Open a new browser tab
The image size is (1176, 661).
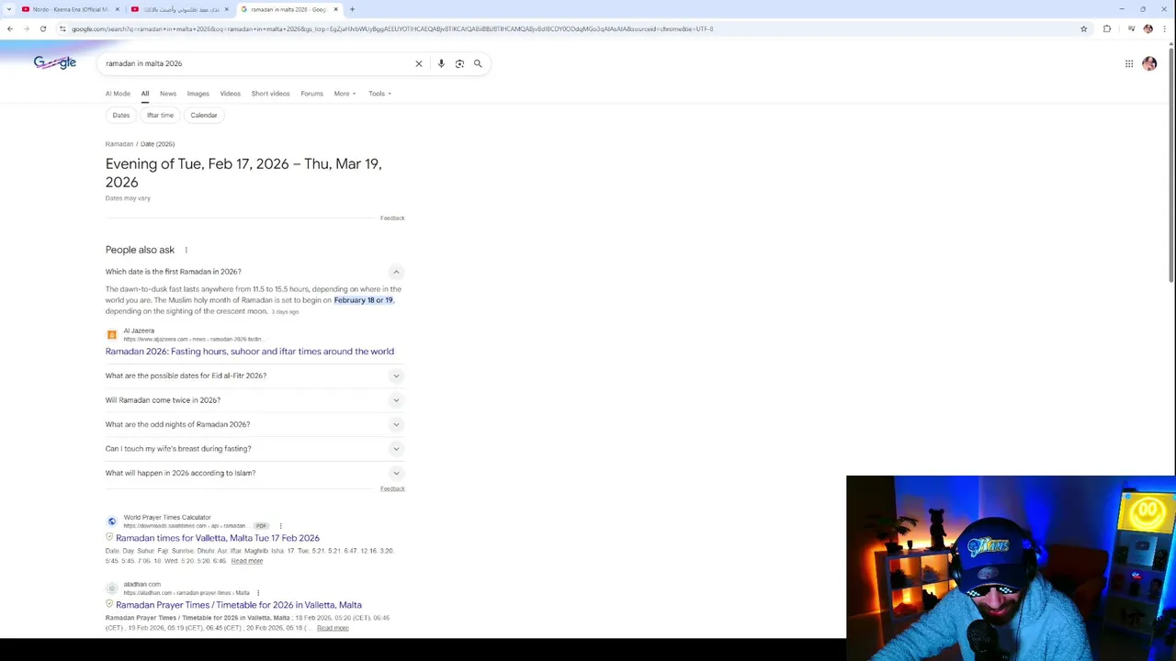pos(352,9)
